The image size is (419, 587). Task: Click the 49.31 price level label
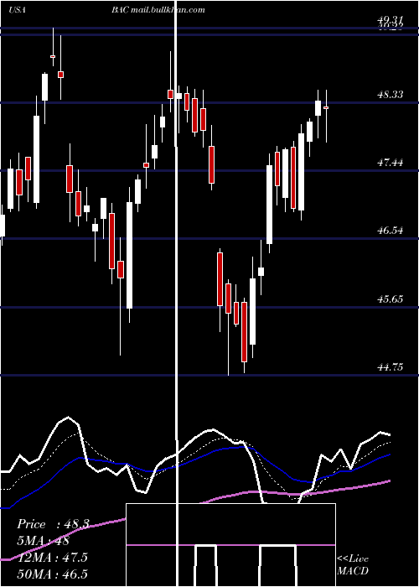pyautogui.click(x=391, y=19)
